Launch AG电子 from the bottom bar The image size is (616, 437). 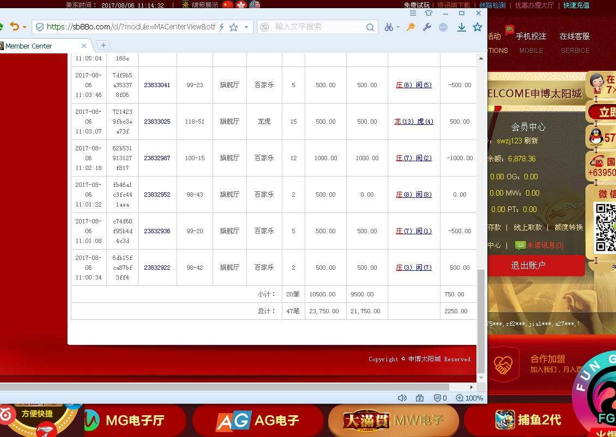point(259,420)
